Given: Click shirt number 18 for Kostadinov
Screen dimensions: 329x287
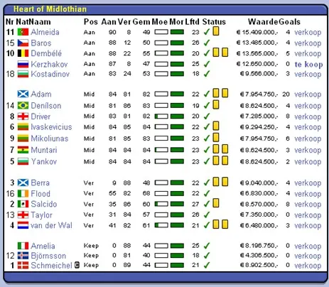Looking at the screenshot, I should (x=11, y=74).
